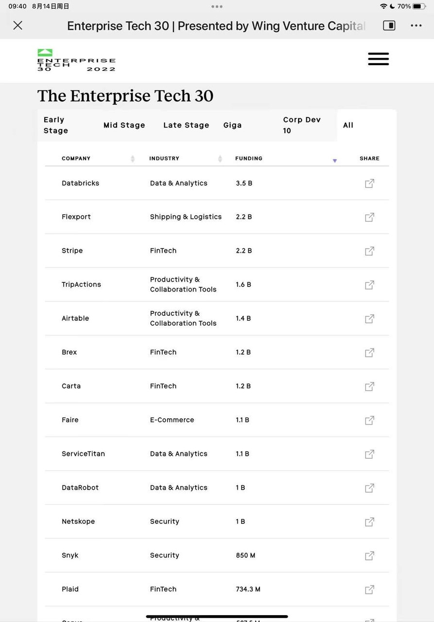Open the hamburger navigation menu
434x622 pixels.
(x=378, y=59)
